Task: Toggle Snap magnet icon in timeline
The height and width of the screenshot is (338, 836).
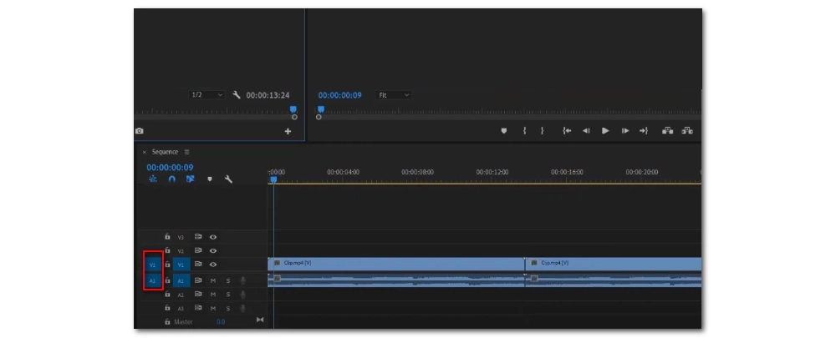Action: [x=171, y=179]
